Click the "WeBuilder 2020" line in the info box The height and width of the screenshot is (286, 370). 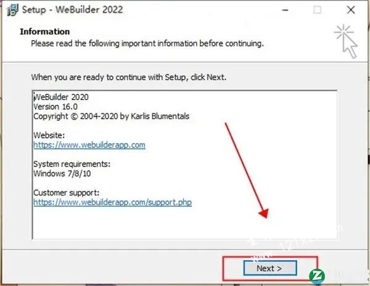61,97
